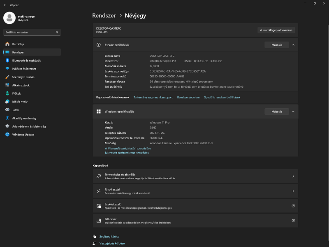Click the Windows logo in Windows-specifikációk
The image size is (329, 247).
click(99, 112)
